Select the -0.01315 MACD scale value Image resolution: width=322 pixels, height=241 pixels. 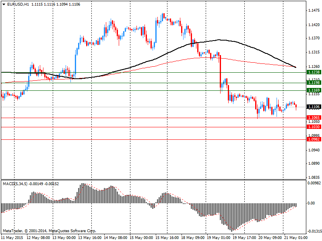coord(314,231)
